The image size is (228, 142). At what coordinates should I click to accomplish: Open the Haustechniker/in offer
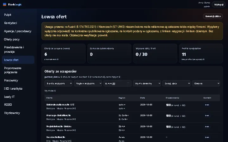(x=55, y=137)
